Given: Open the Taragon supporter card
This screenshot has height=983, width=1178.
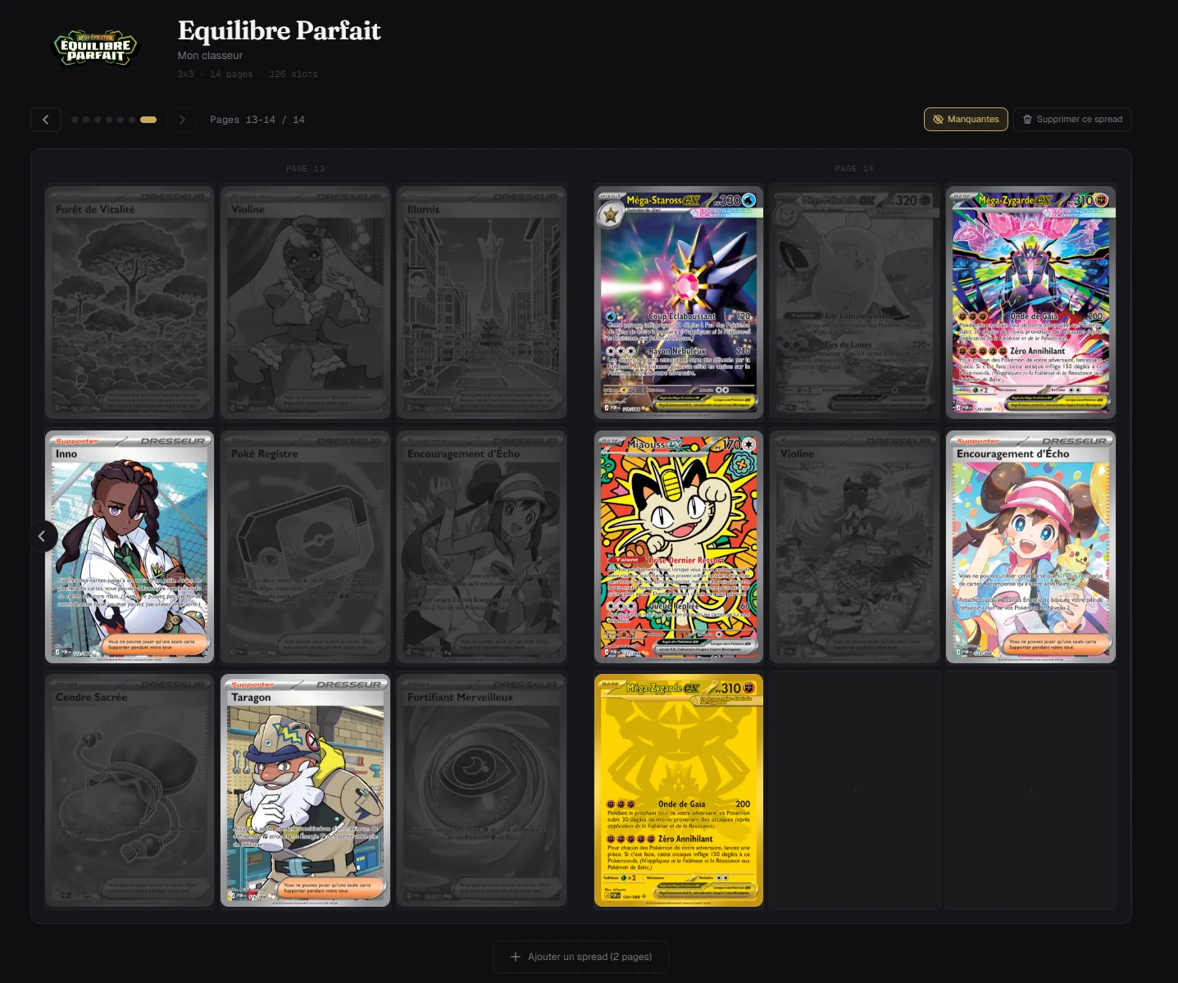Looking at the screenshot, I should pos(305,790).
